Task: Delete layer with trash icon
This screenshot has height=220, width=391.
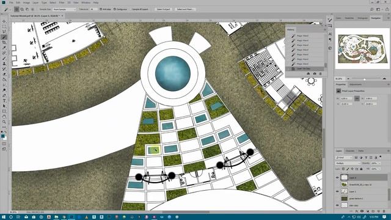Action: (x=384, y=211)
